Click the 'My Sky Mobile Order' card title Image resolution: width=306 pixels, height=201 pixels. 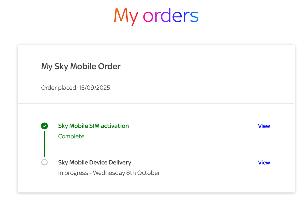tap(81, 66)
